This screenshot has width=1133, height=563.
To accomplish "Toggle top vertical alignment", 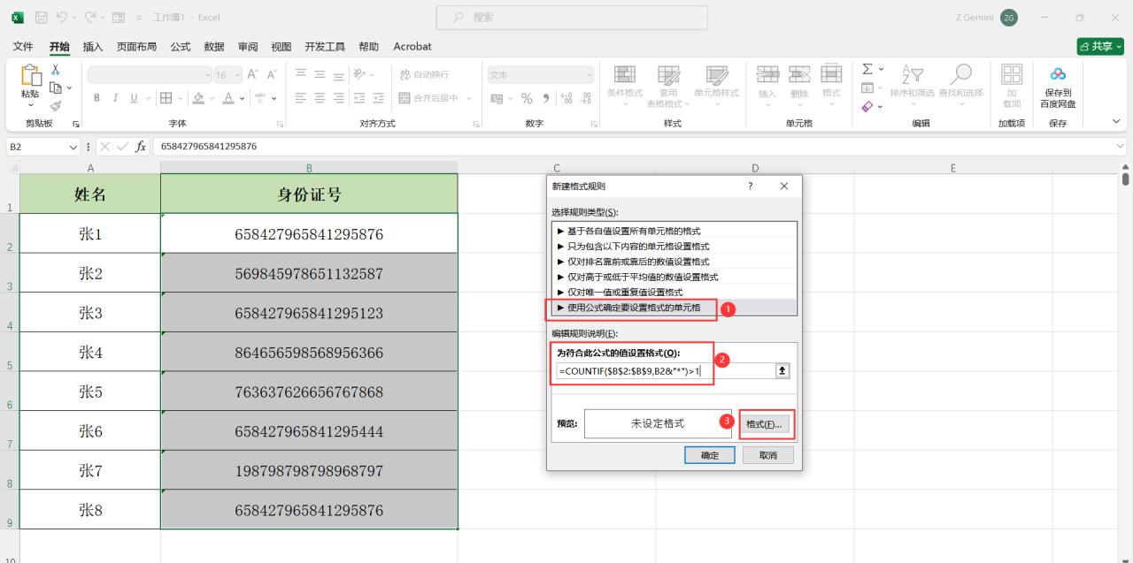I will [301, 75].
